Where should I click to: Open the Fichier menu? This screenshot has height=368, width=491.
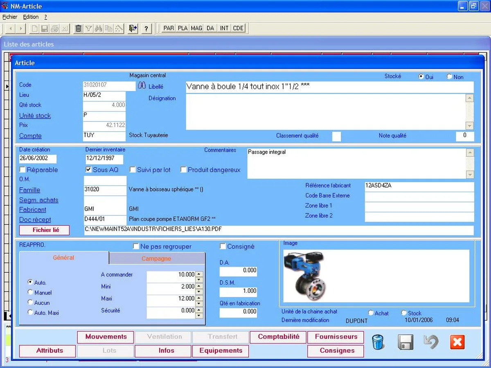coord(10,17)
